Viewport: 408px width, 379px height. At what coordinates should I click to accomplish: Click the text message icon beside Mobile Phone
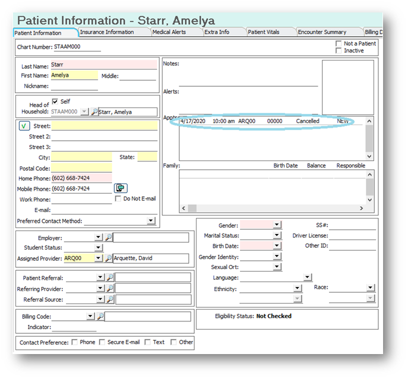(x=121, y=188)
